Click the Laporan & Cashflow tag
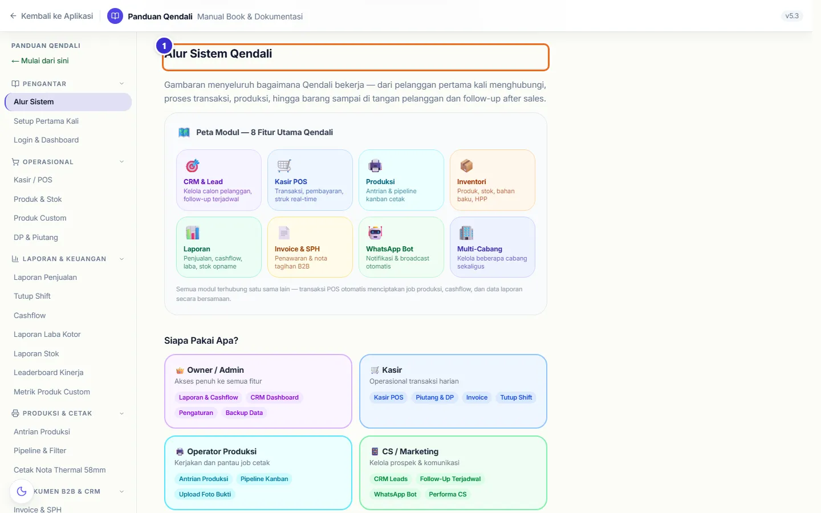This screenshot has height=513, width=821. (209, 397)
